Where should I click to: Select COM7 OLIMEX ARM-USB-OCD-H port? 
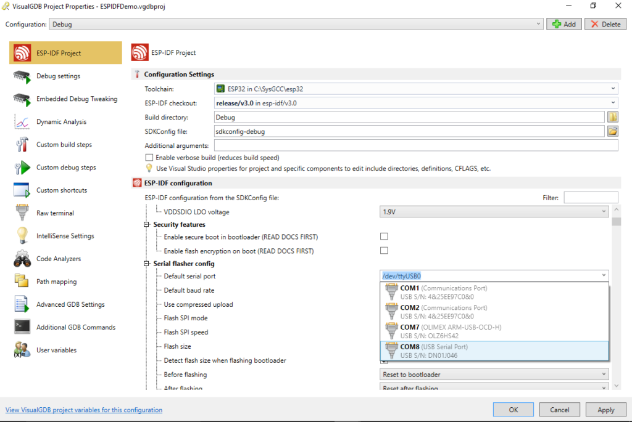click(x=494, y=331)
